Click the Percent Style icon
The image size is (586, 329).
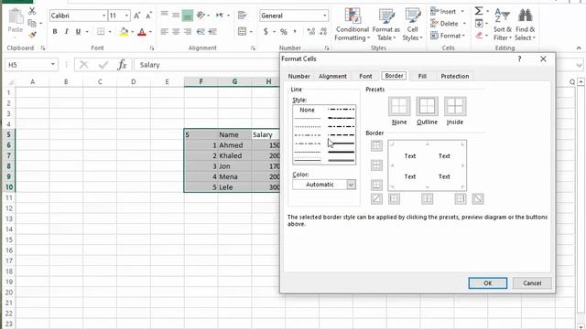(284, 32)
